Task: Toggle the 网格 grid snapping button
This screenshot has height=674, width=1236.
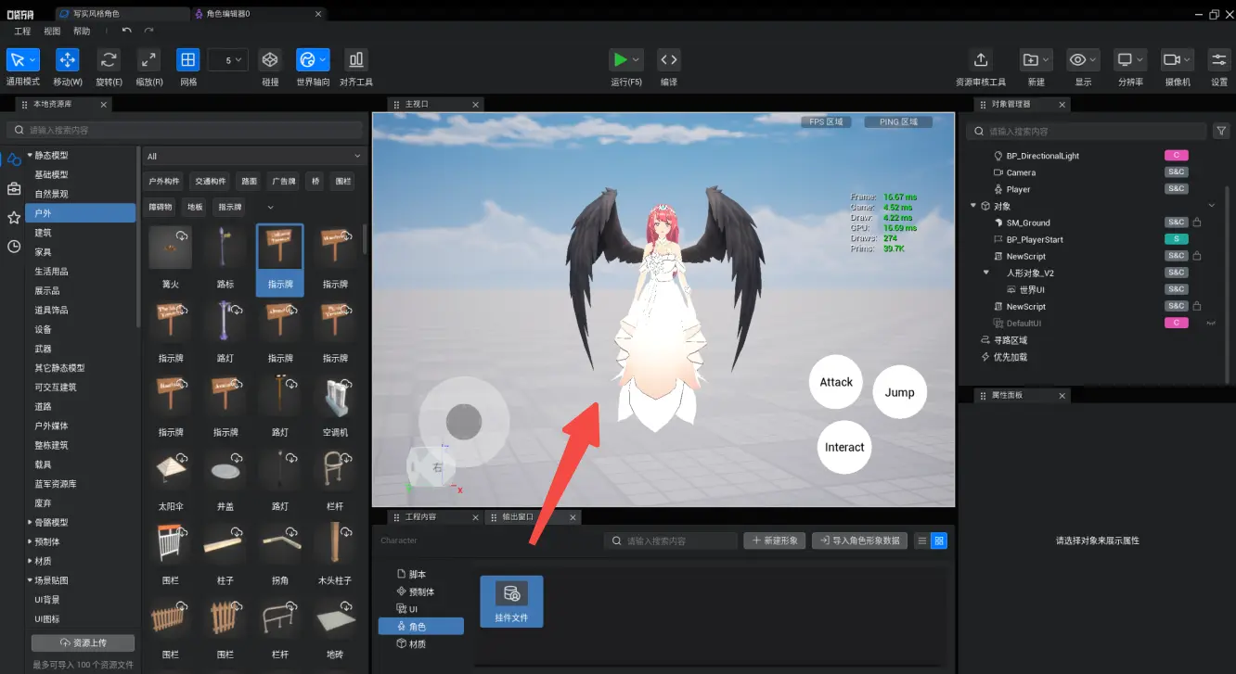Action: pos(188,59)
